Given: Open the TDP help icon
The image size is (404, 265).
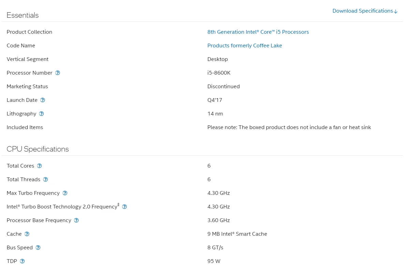Looking at the screenshot, I should coord(23,261).
